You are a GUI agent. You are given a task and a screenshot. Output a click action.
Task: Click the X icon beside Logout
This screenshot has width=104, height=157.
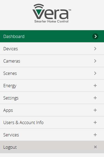coord(95,147)
